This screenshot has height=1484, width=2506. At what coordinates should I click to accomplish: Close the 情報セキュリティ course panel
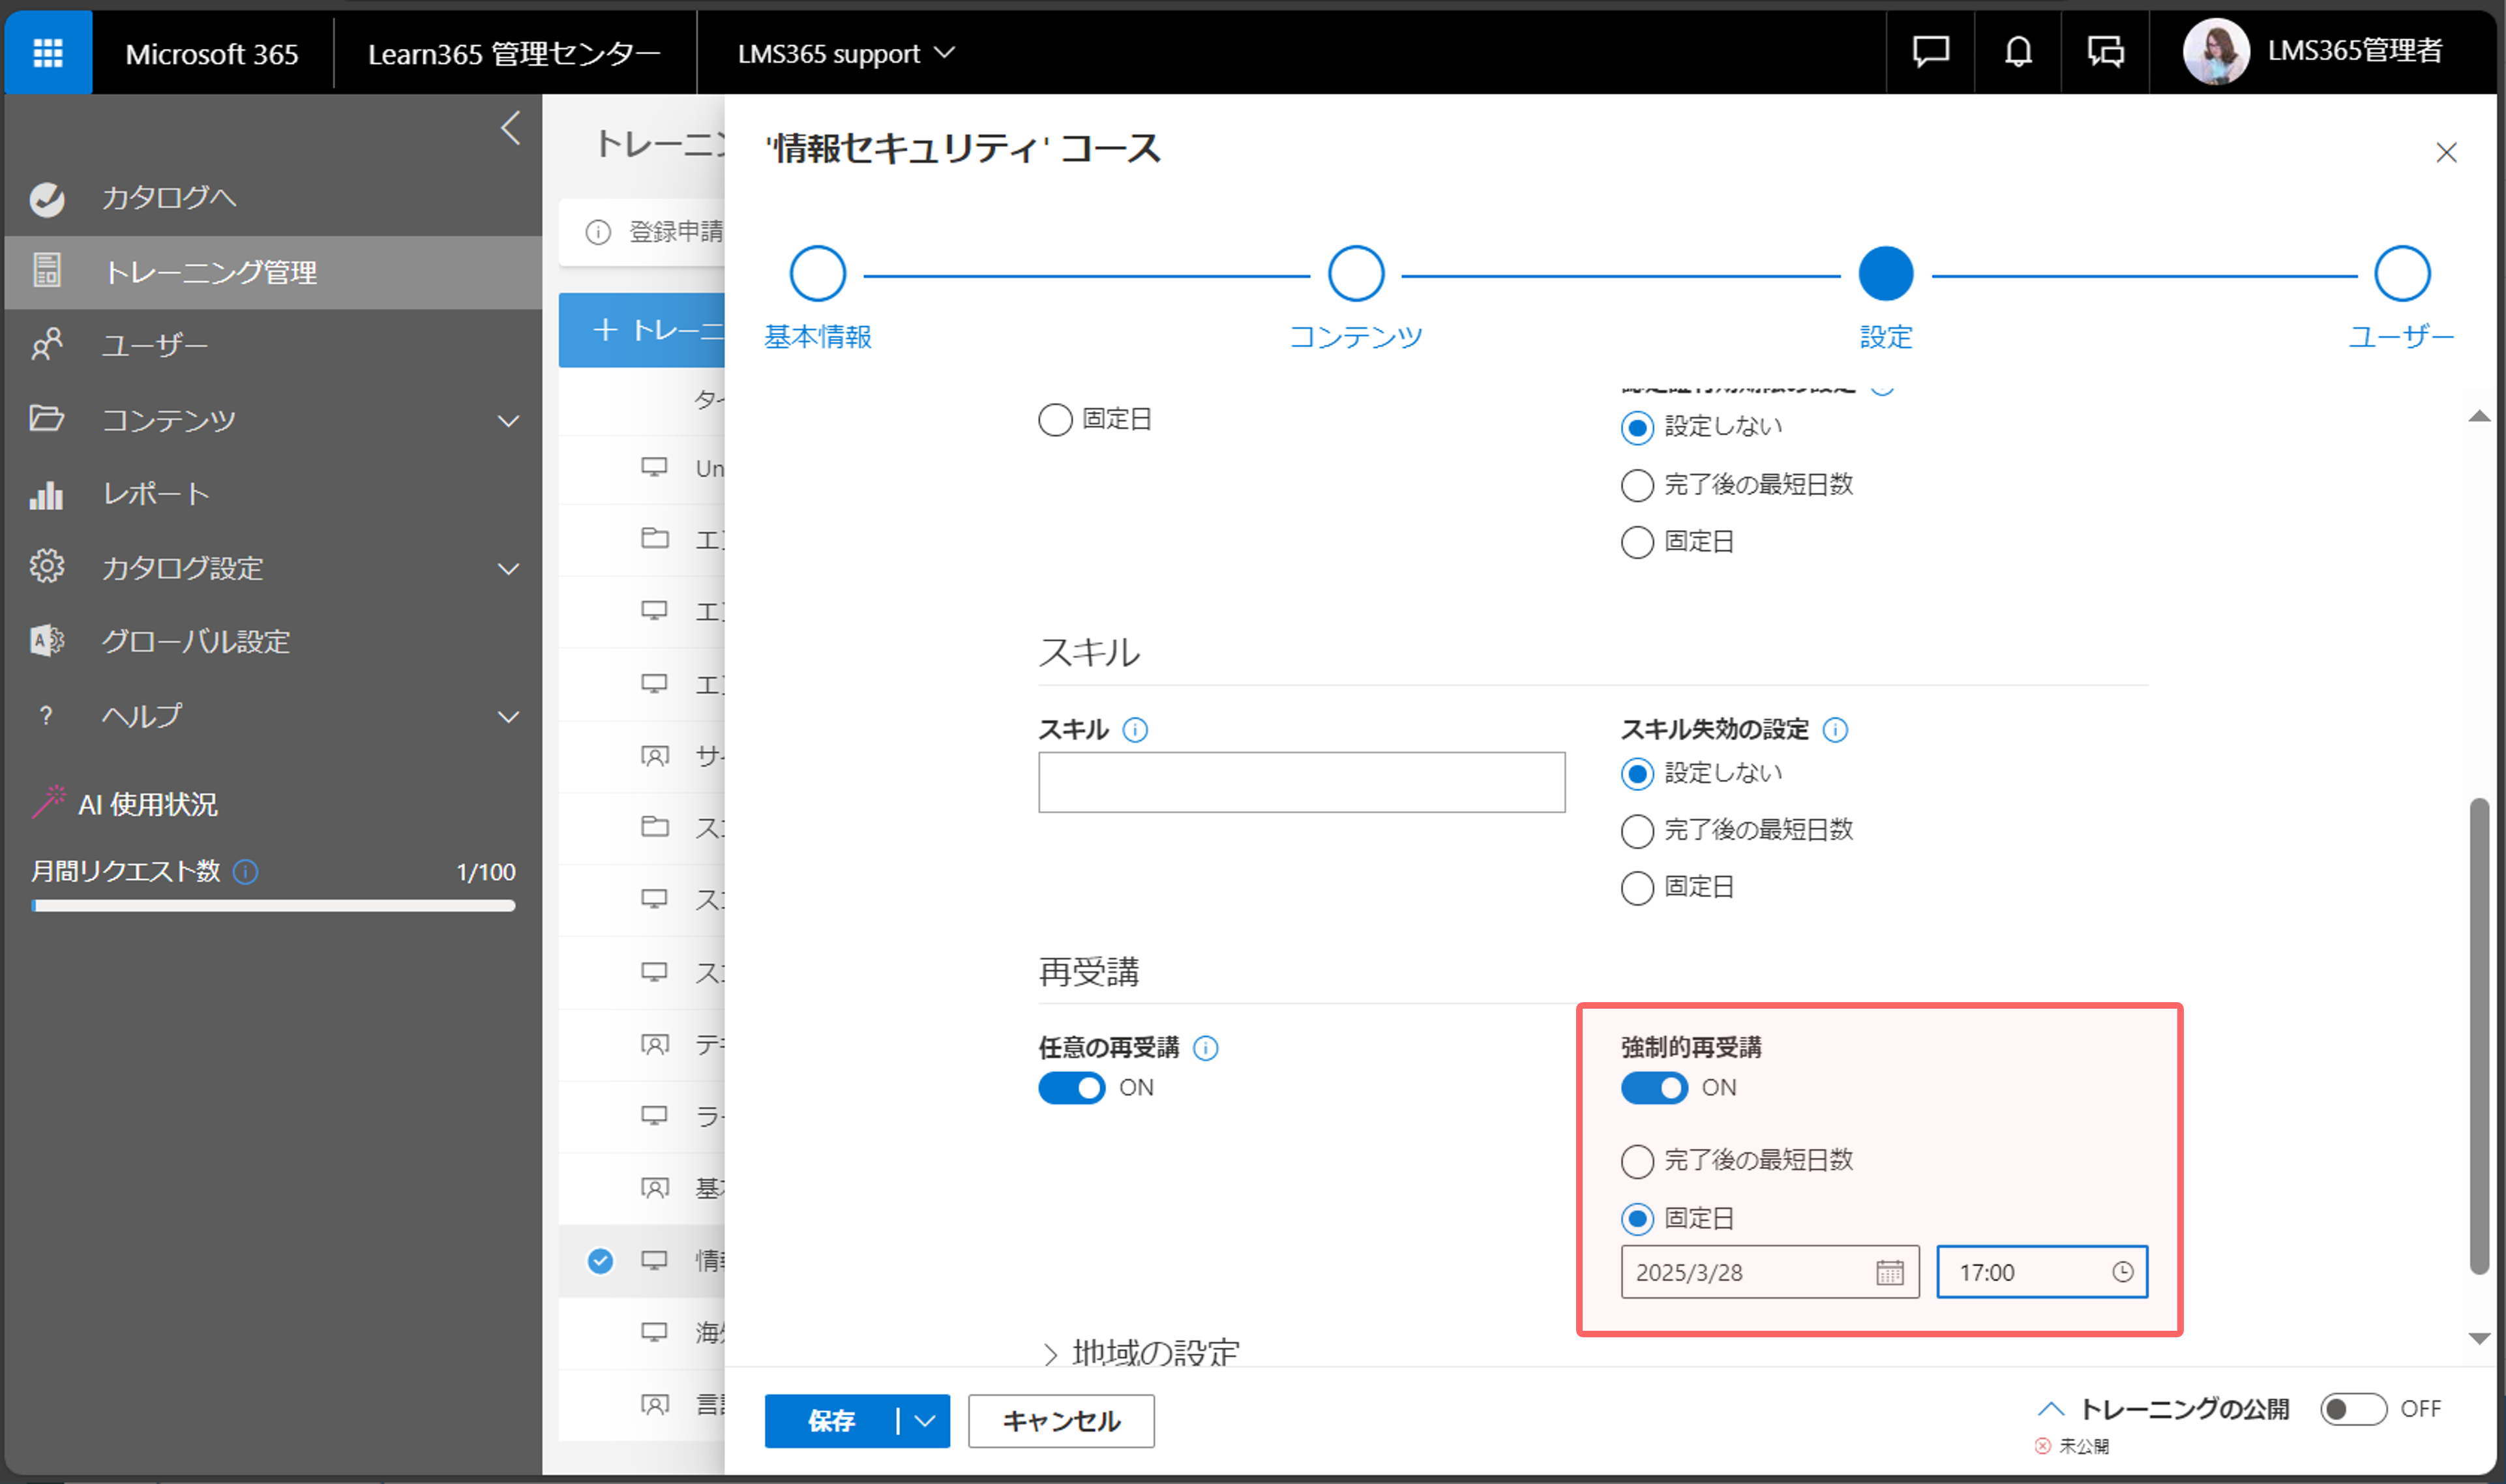(2446, 152)
